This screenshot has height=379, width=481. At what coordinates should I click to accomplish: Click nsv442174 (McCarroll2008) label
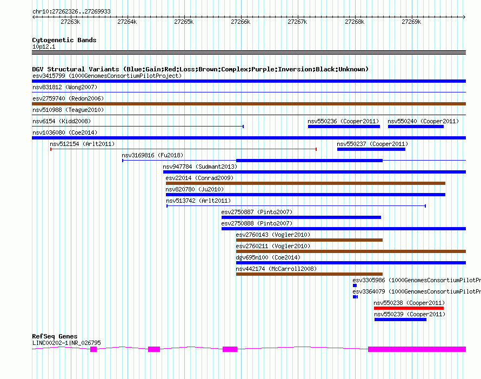[276, 269]
